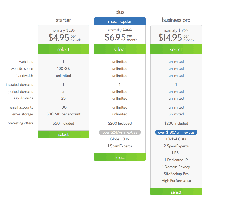Click the over $180/yr in extras badge
Viewport: 241px width, 200px height.
coord(176,132)
